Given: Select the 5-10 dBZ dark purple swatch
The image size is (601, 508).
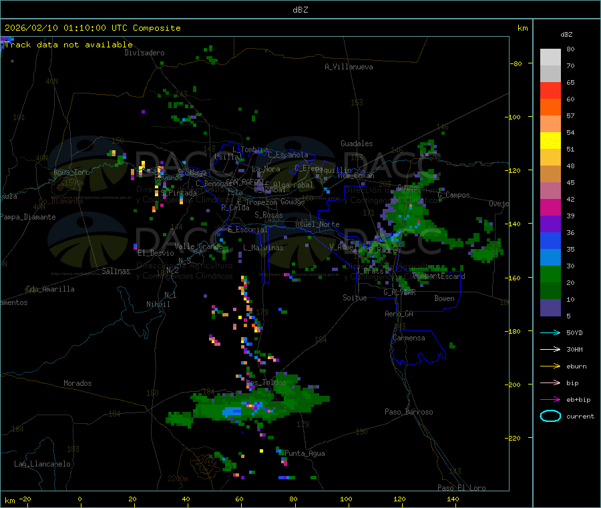Looking at the screenshot, I should (550, 308).
